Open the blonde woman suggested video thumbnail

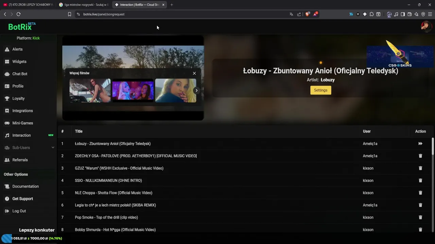pos(176,90)
